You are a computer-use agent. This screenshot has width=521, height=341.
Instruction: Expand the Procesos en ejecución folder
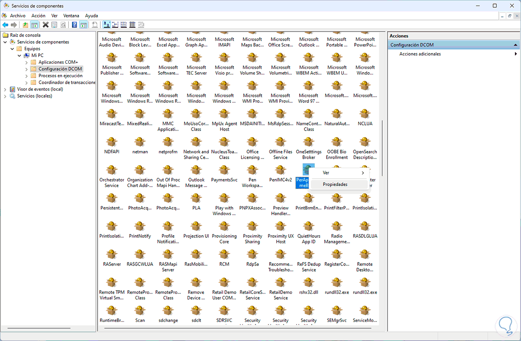(26, 75)
